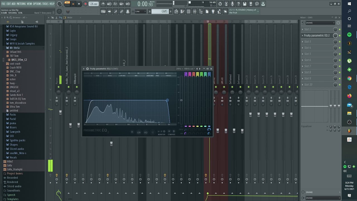Screen dimensions: 357x201
Task: Open the EDIT menu
Action: 9,4
